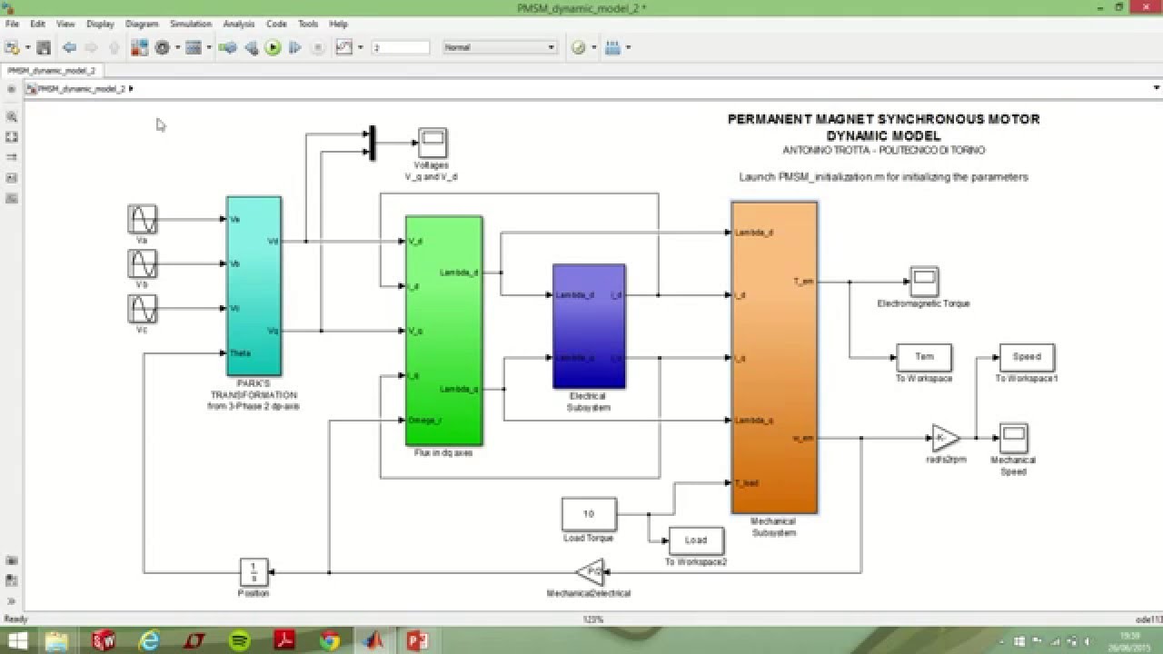Select the rad/s2rpm gain block
The image size is (1163, 654).
click(x=945, y=438)
